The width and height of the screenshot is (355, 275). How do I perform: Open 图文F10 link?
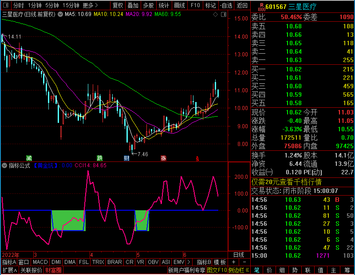(x=217, y=270)
